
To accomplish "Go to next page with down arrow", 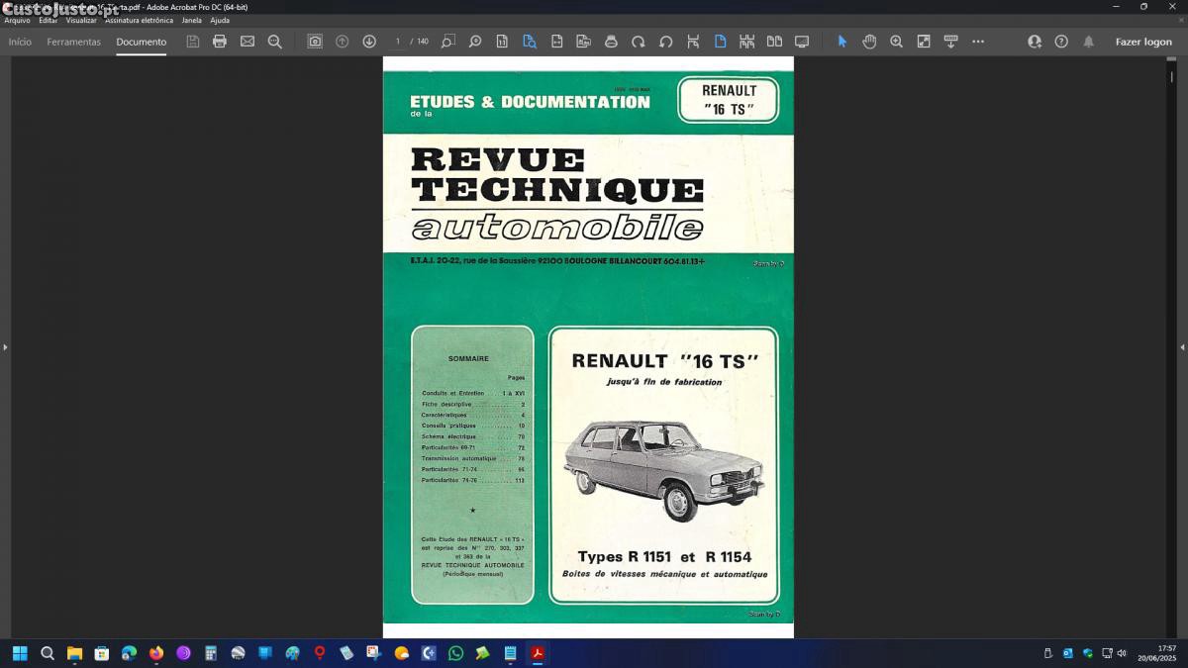I will click(369, 42).
